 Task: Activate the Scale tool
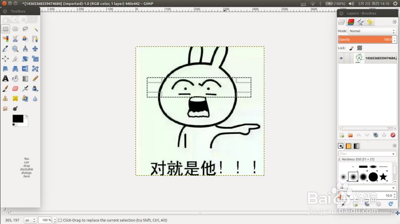(x=35, y=59)
